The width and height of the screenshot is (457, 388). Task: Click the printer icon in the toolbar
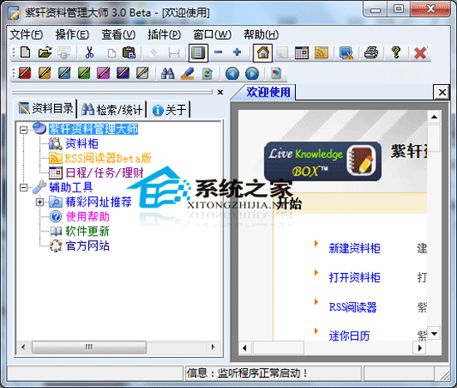pos(371,52)
